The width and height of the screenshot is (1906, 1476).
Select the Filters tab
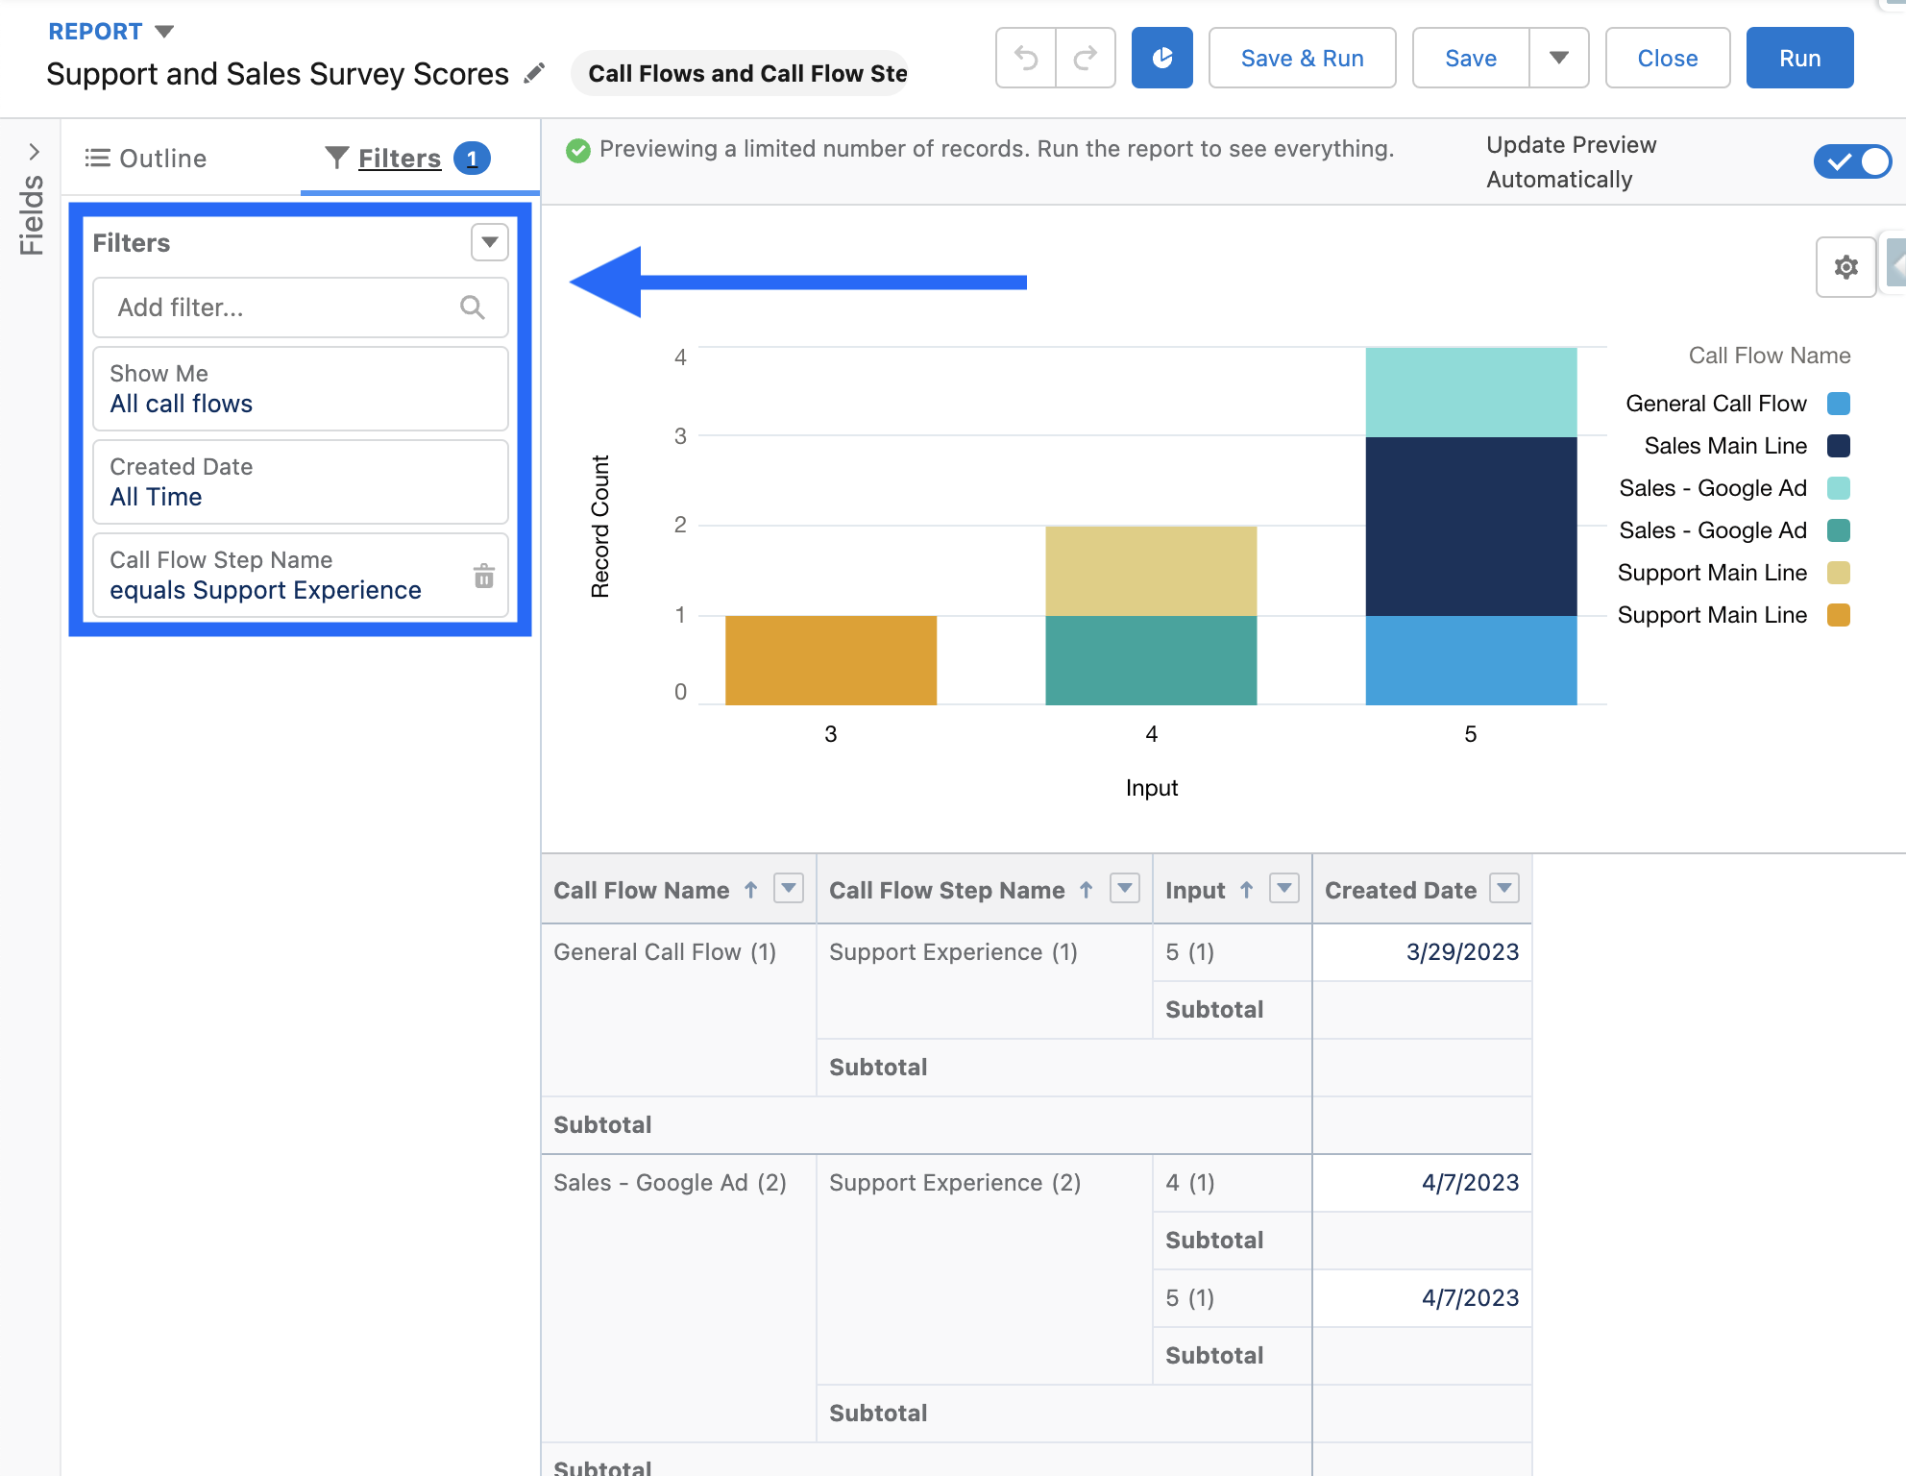tap(399, 159)
